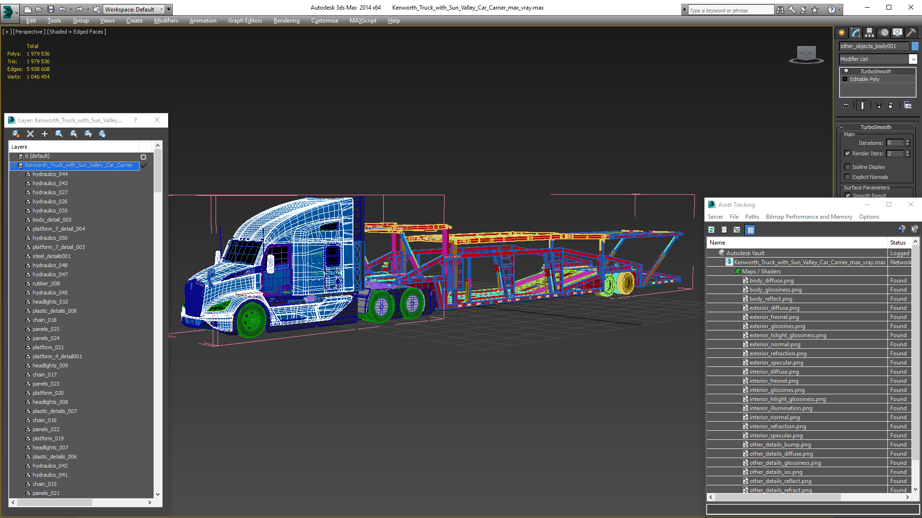Select body_diffuse.png in Asset Tracking

pyautogui.click(x=771, y=281)
